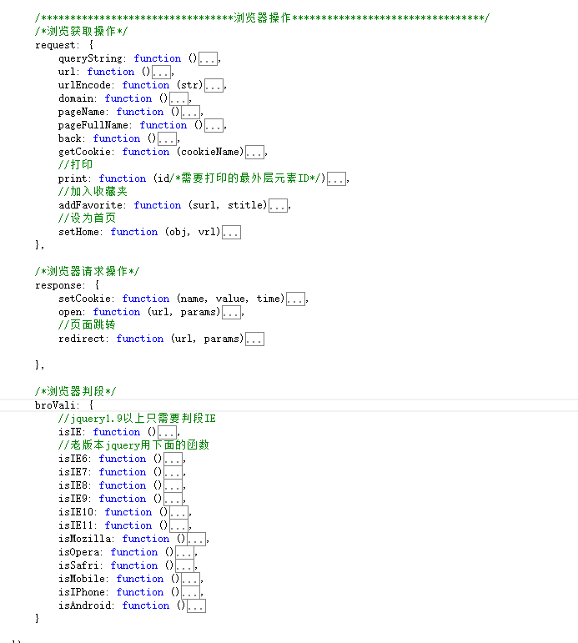Expand collapsed body of isMozilla function

click(196, 540)
